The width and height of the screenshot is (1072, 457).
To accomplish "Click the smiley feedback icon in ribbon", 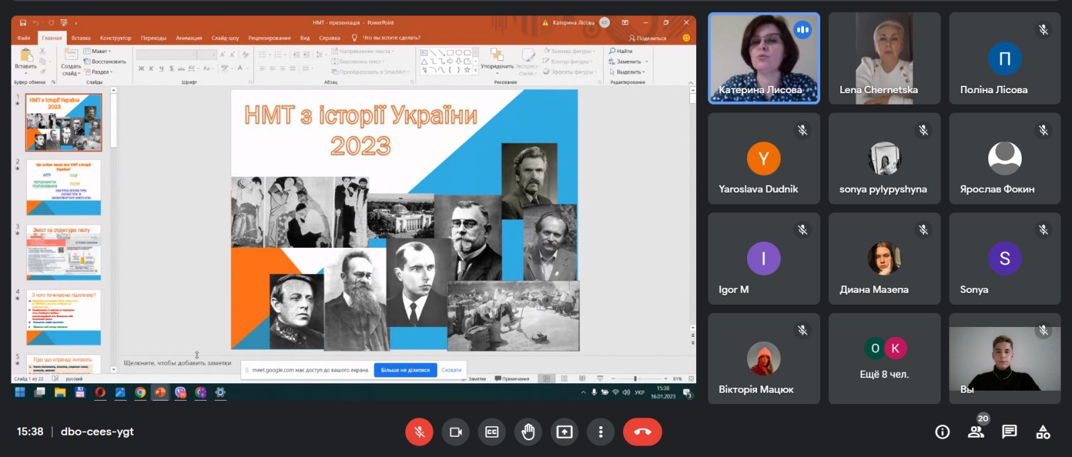I will (x=686, y=38).
